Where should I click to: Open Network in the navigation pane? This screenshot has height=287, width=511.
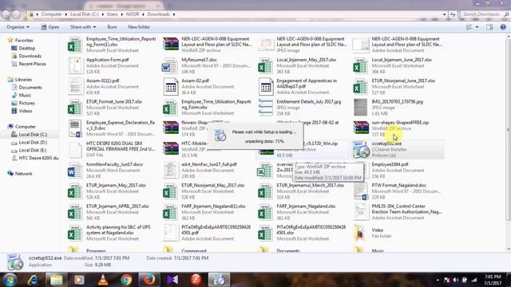coord(23,174)
